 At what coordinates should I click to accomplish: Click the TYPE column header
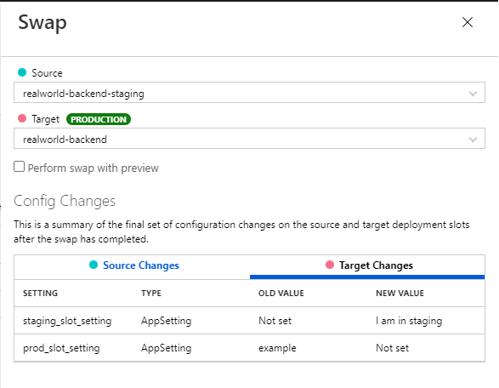151,293
